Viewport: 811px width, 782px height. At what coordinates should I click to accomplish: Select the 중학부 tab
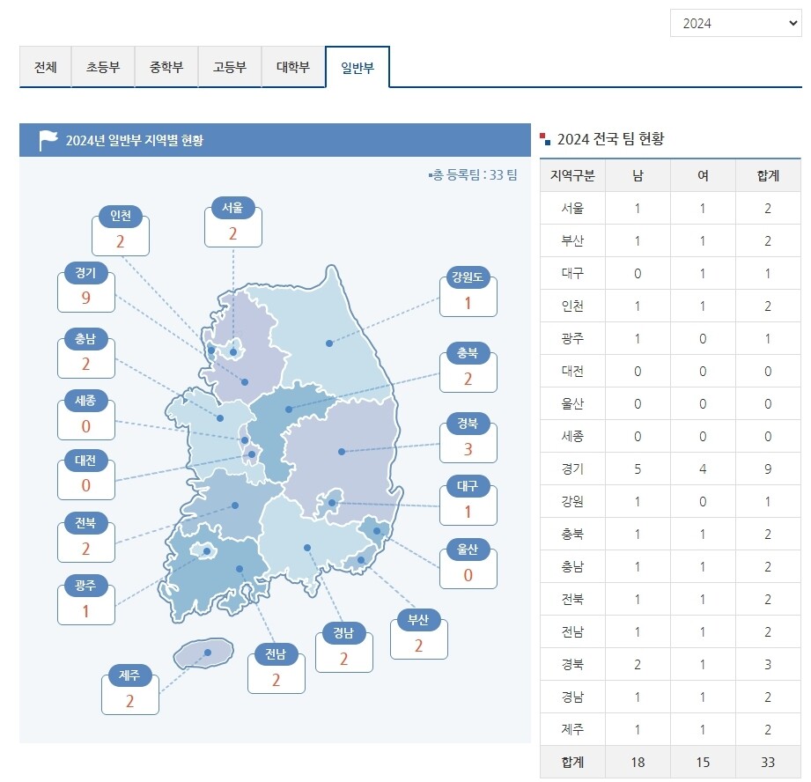pos(166,68)
